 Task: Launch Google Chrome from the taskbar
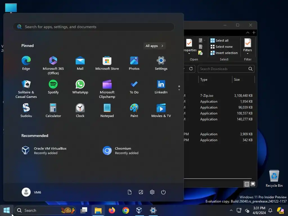tap(126, 210)
